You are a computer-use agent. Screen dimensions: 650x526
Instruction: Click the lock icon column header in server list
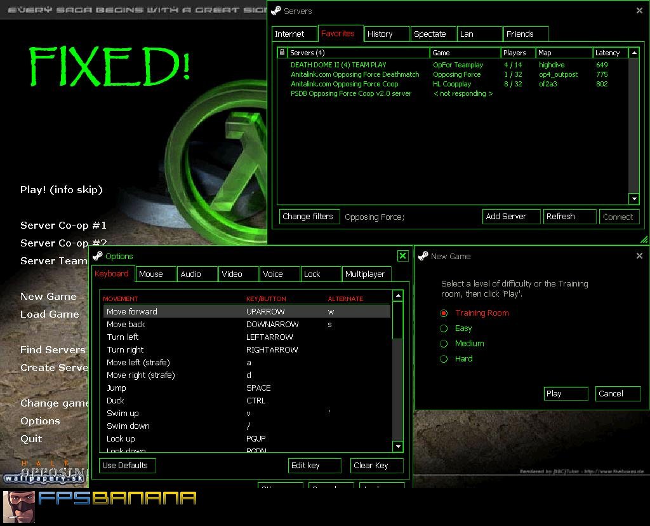[281, 53]
